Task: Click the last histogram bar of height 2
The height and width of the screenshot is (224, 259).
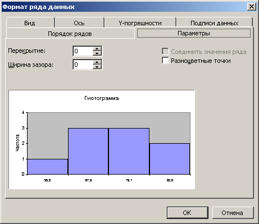Action: click(x=170, y=159)
